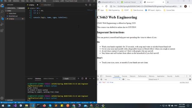Open DevTools customize three-dot menu
Screen dimensions: 192x108
187,76
